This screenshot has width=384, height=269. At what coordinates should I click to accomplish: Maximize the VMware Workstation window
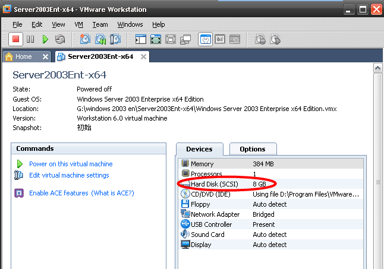[x=363, y=10]
